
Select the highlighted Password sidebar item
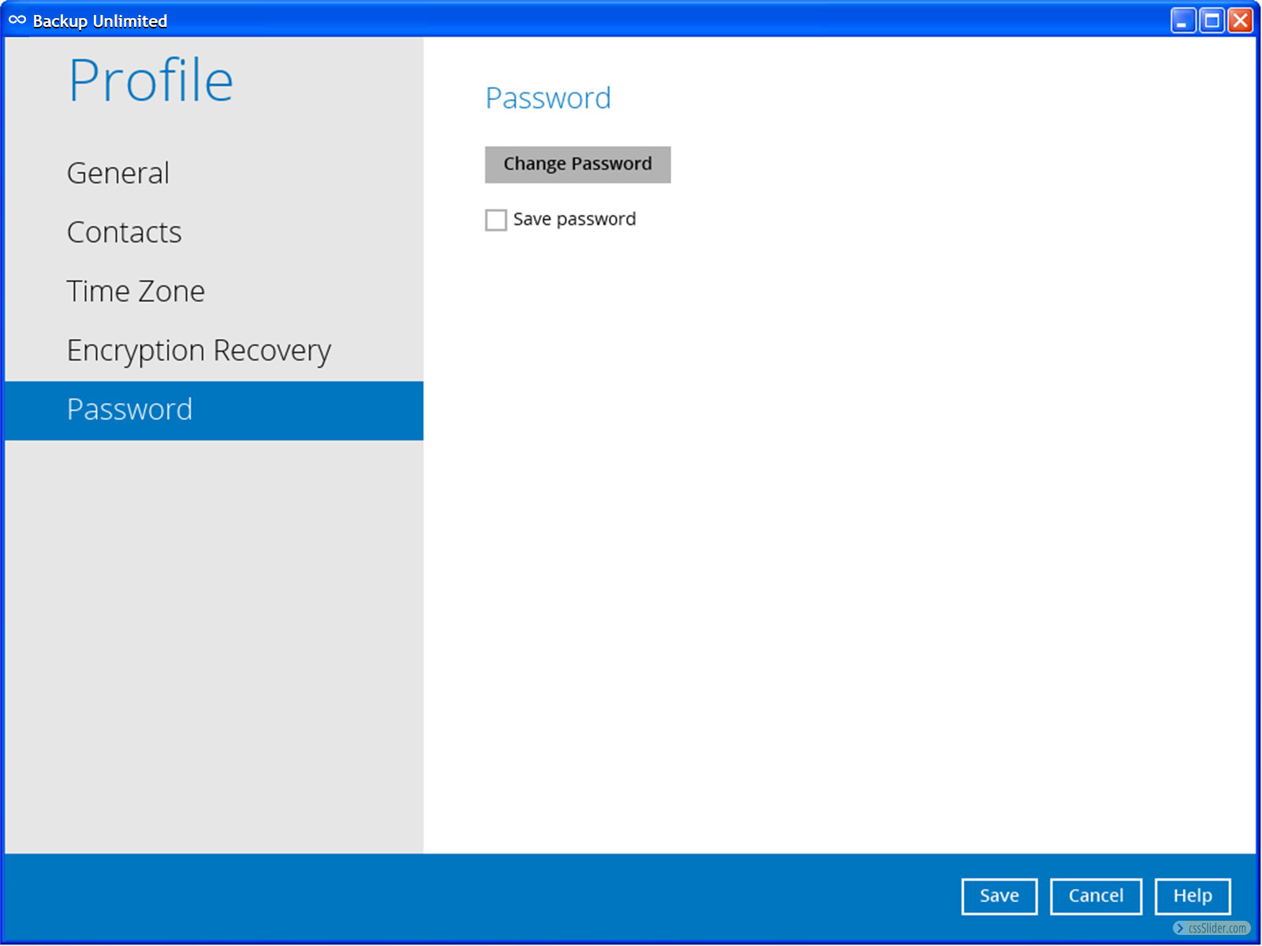pyautogui.click(x=130, y=410)
